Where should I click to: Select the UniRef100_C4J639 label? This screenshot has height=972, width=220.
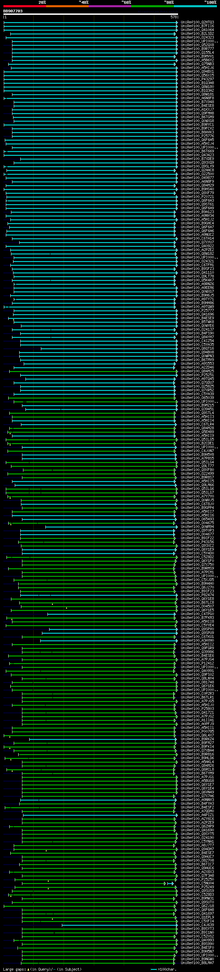click(x=197, y=925)
